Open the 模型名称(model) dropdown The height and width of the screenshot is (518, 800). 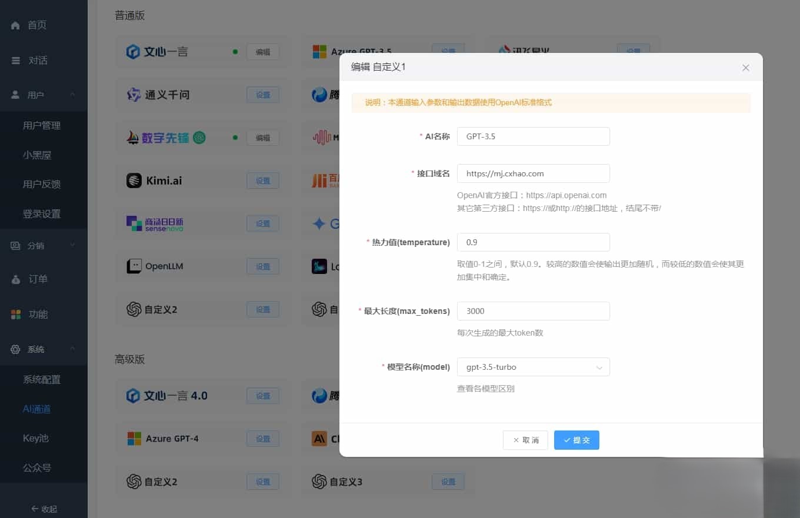(533, 367)
